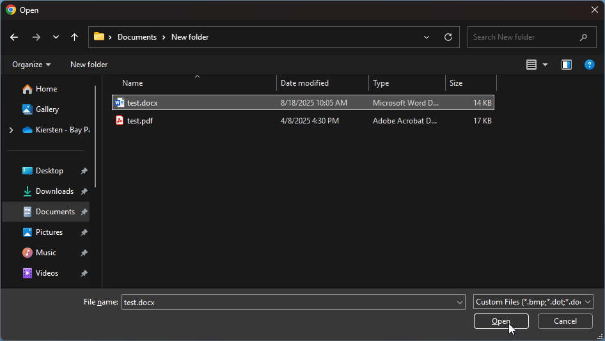Viewport: 605px width, 341px height.
Task: Open the view options dropdown arrow
Action: 546,65
